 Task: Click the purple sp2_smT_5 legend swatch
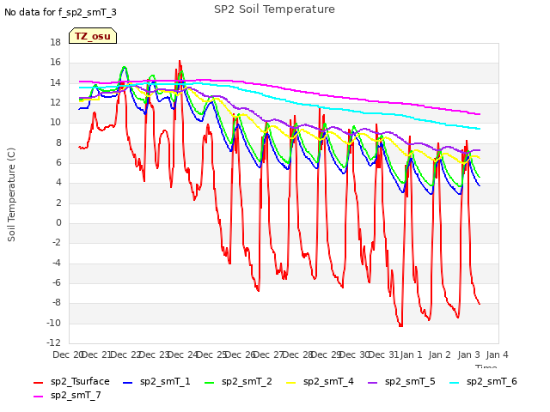(x=373, y=383)
